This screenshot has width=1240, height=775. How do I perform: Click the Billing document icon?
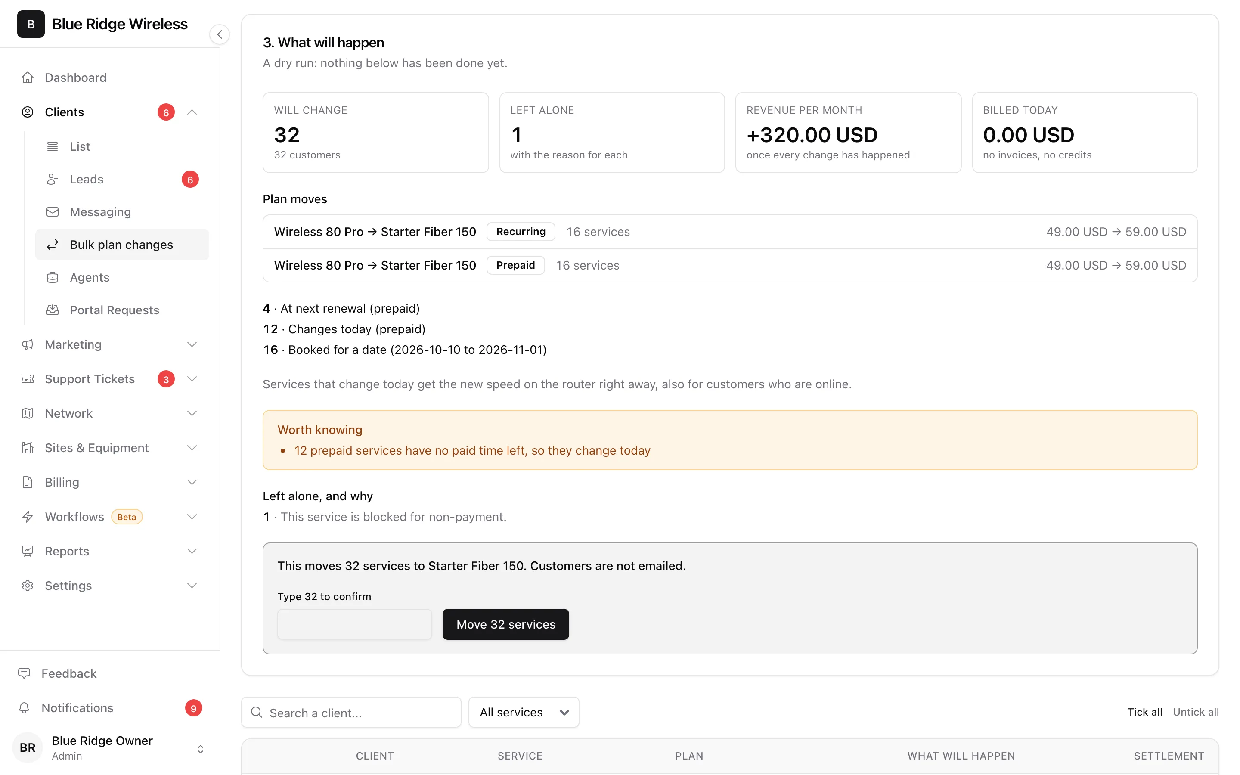[28, 482]
